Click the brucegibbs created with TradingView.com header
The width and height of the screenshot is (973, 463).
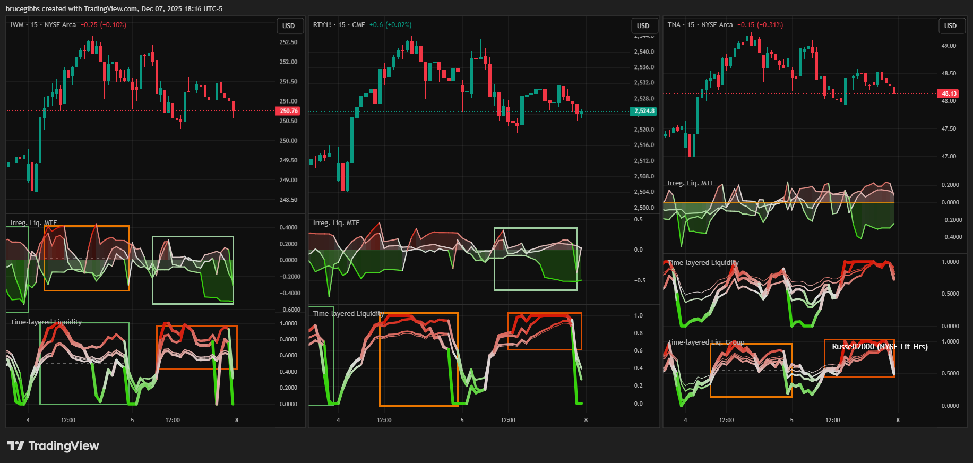[114, 8]
